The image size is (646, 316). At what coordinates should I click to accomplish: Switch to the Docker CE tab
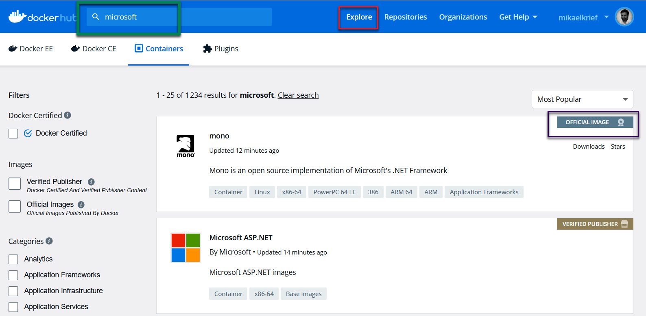[x=94, y=49]
